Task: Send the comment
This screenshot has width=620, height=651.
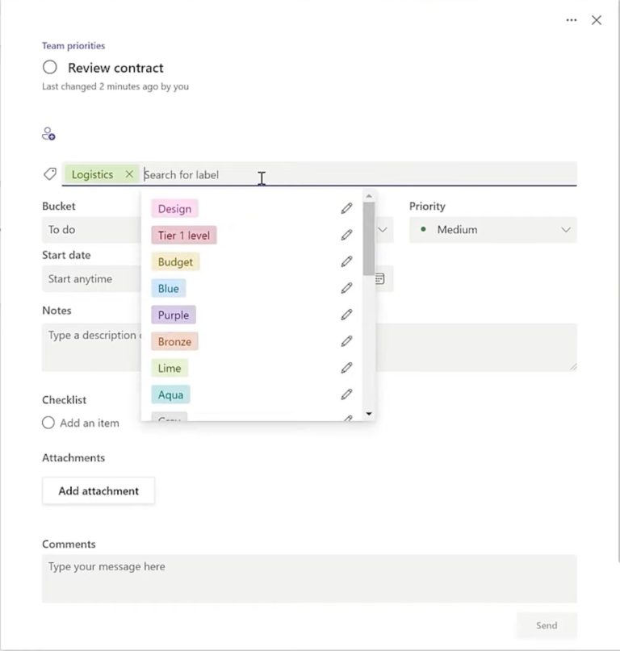Action: point(547,624)
